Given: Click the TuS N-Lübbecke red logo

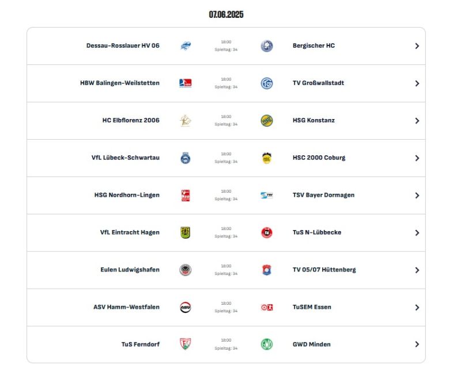Looking at the screenshot, I should point(267,233).
